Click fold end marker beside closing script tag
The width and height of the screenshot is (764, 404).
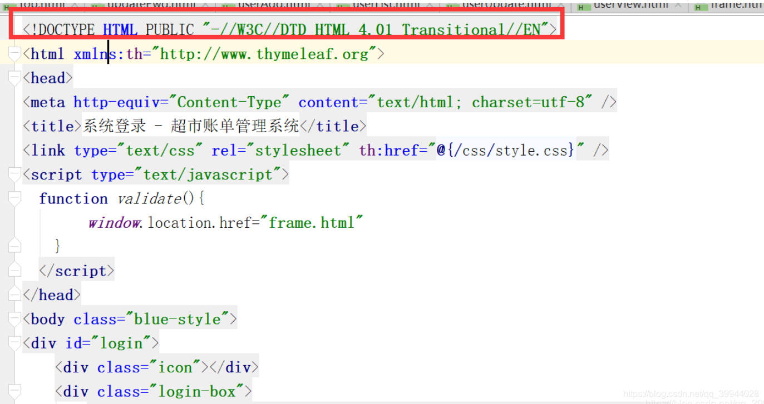click(14, 270)
